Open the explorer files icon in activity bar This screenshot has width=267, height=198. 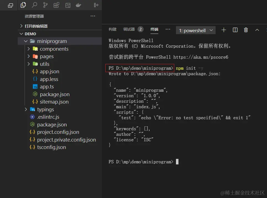(x=23, y=5)
